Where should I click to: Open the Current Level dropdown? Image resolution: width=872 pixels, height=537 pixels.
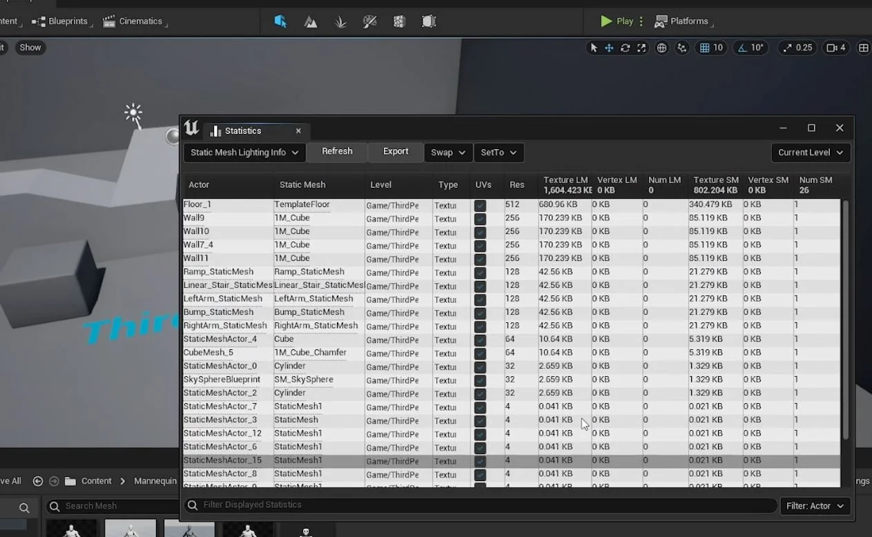[810, 153]
